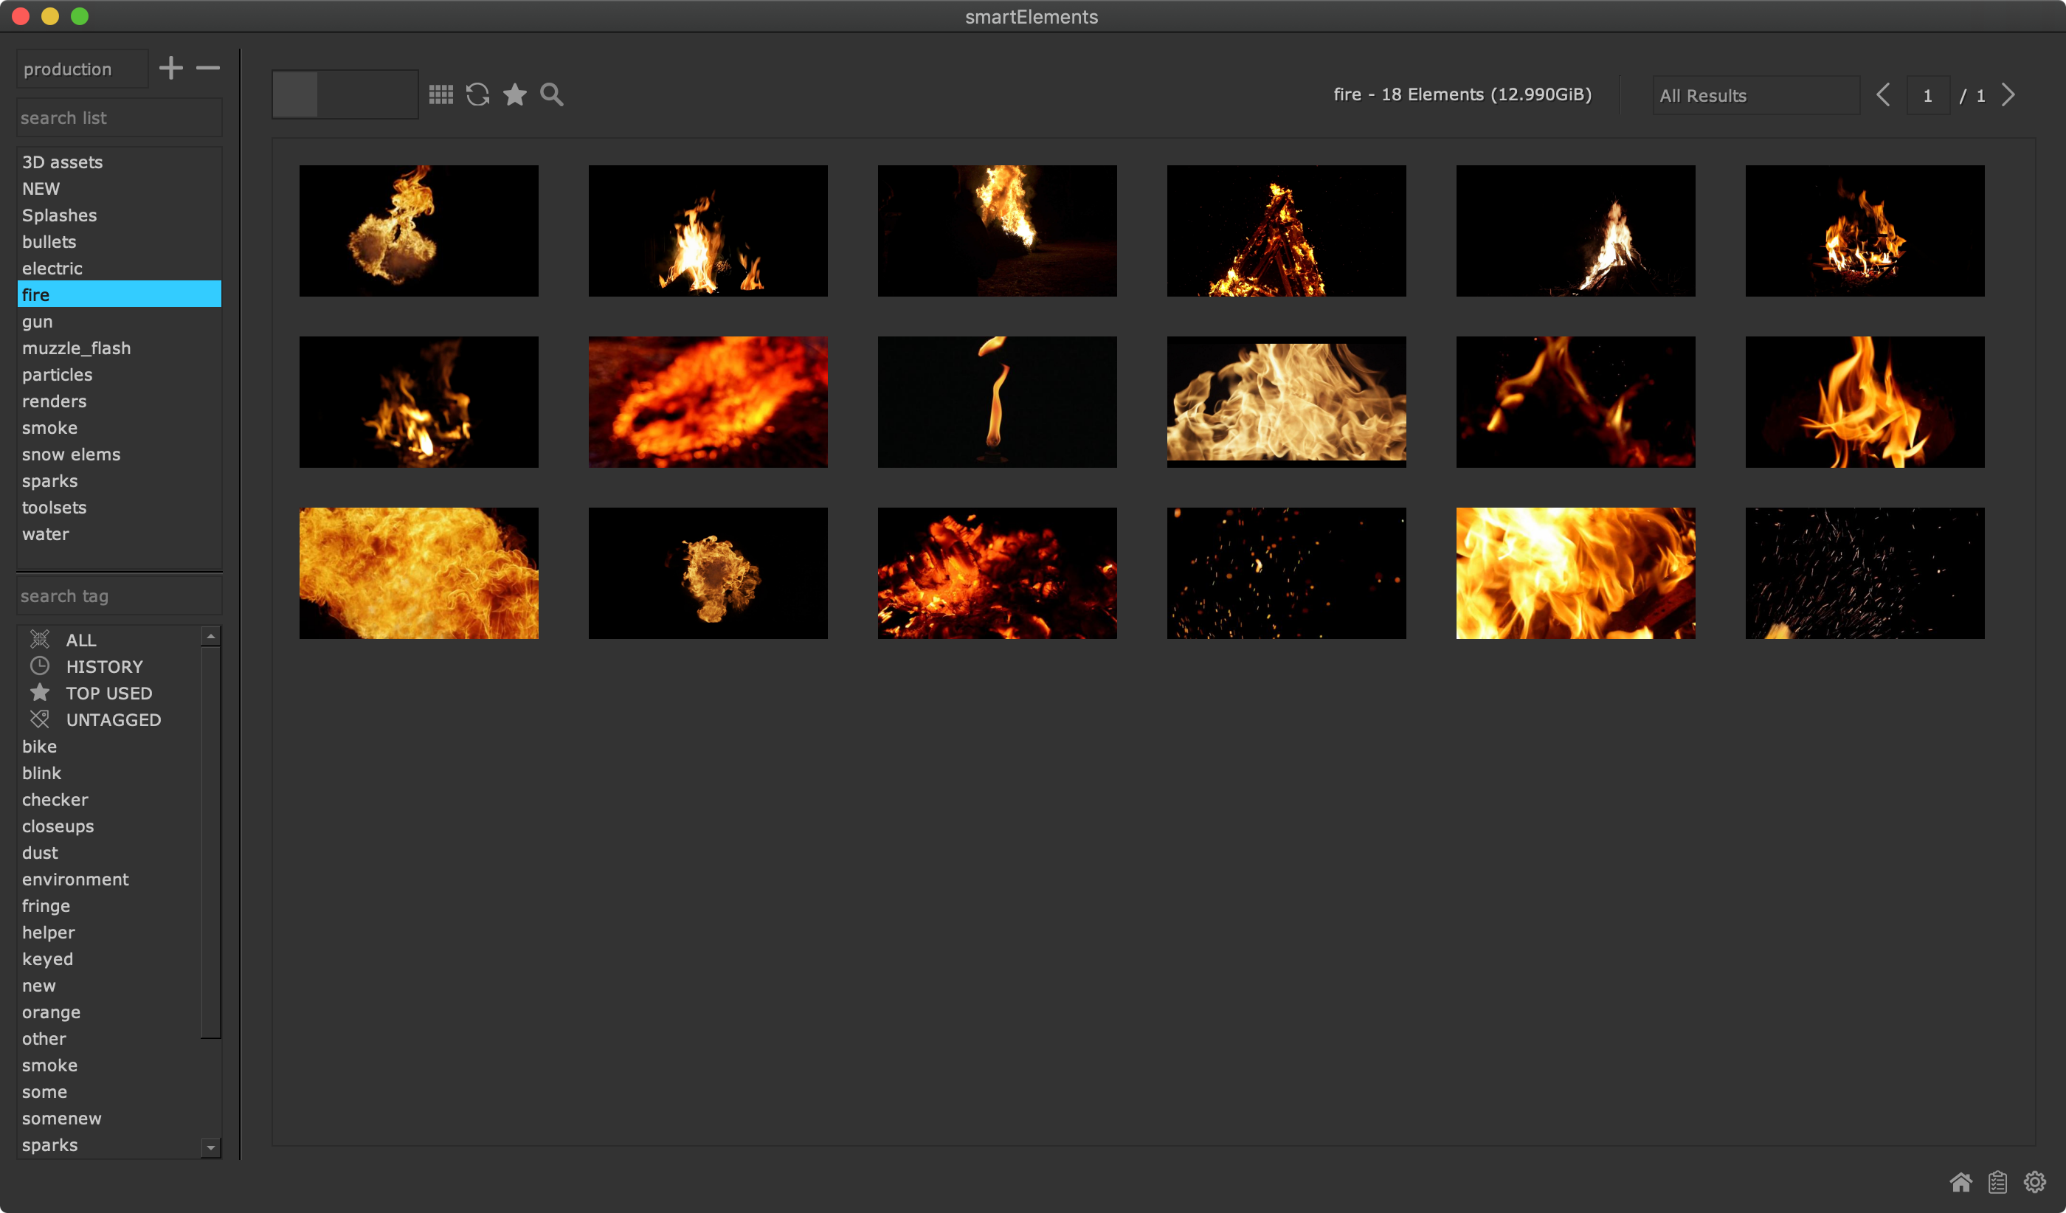Click the plus icon to add list
The image size is (2066, 1213).
(x=170, y=68)
